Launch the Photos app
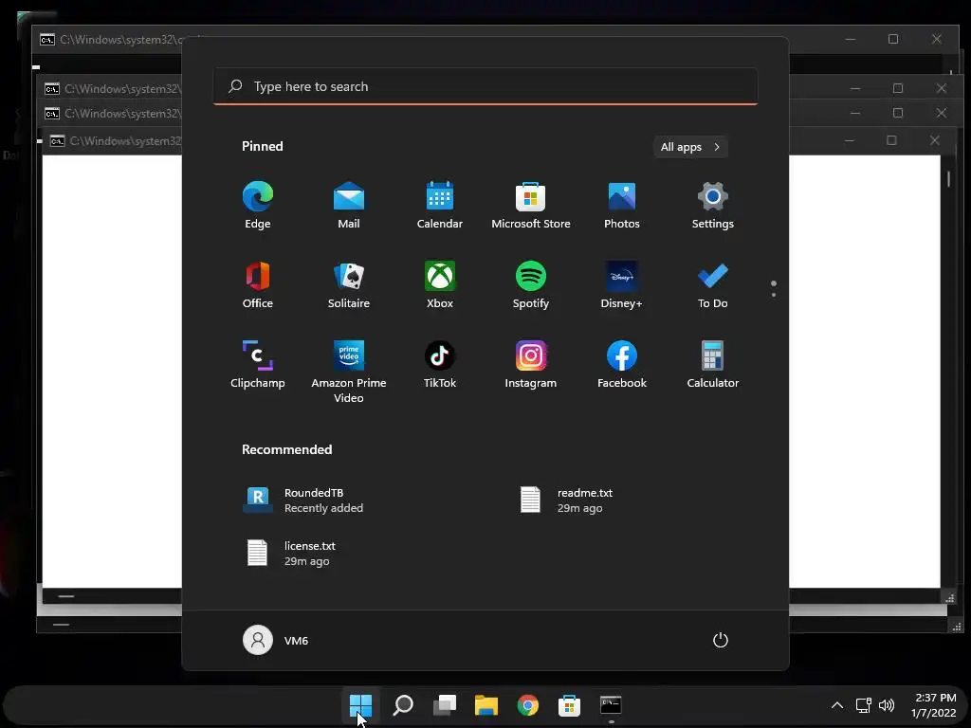Viewport: 971px width, 728px height. 622,206
